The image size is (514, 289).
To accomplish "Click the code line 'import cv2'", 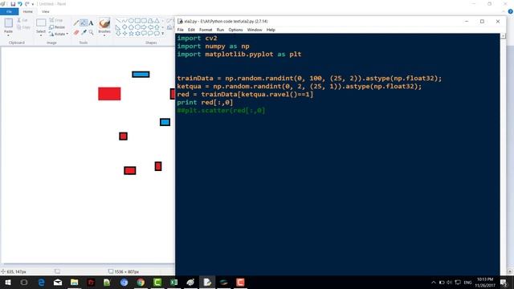I will 197,39.
